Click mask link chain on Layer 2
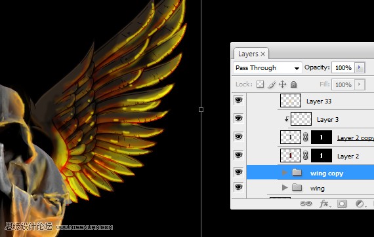This screenshot has width=374, height=237. pos(306,156)
